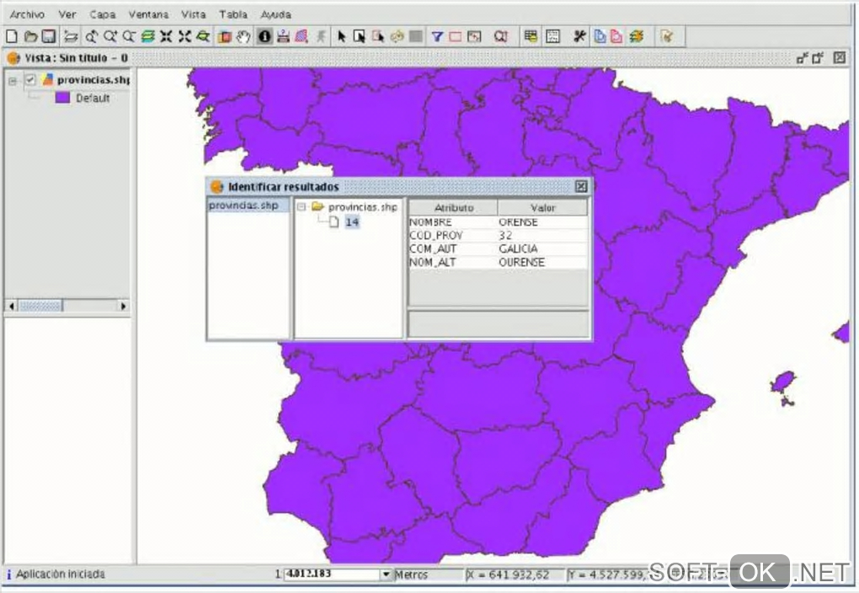Close the Identificar resultados dialog

(x=581, y=187)
